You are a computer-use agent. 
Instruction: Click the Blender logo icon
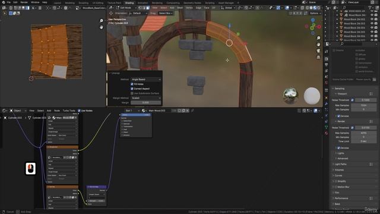(x=4, y=2)
